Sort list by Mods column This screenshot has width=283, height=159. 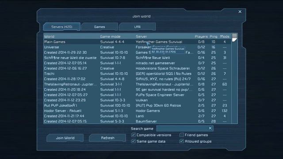click(225, 37)
